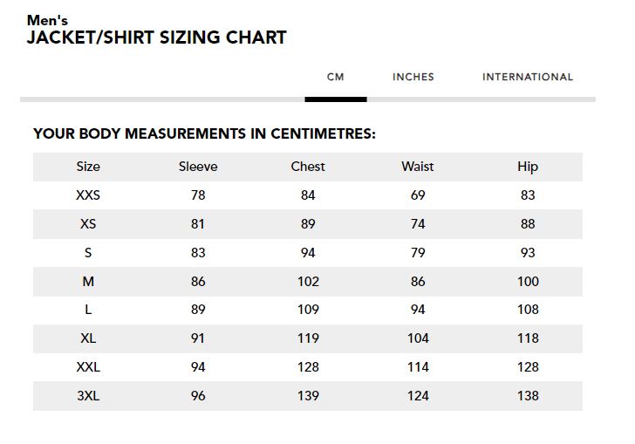Select the XL size row label

pos(88,338)
